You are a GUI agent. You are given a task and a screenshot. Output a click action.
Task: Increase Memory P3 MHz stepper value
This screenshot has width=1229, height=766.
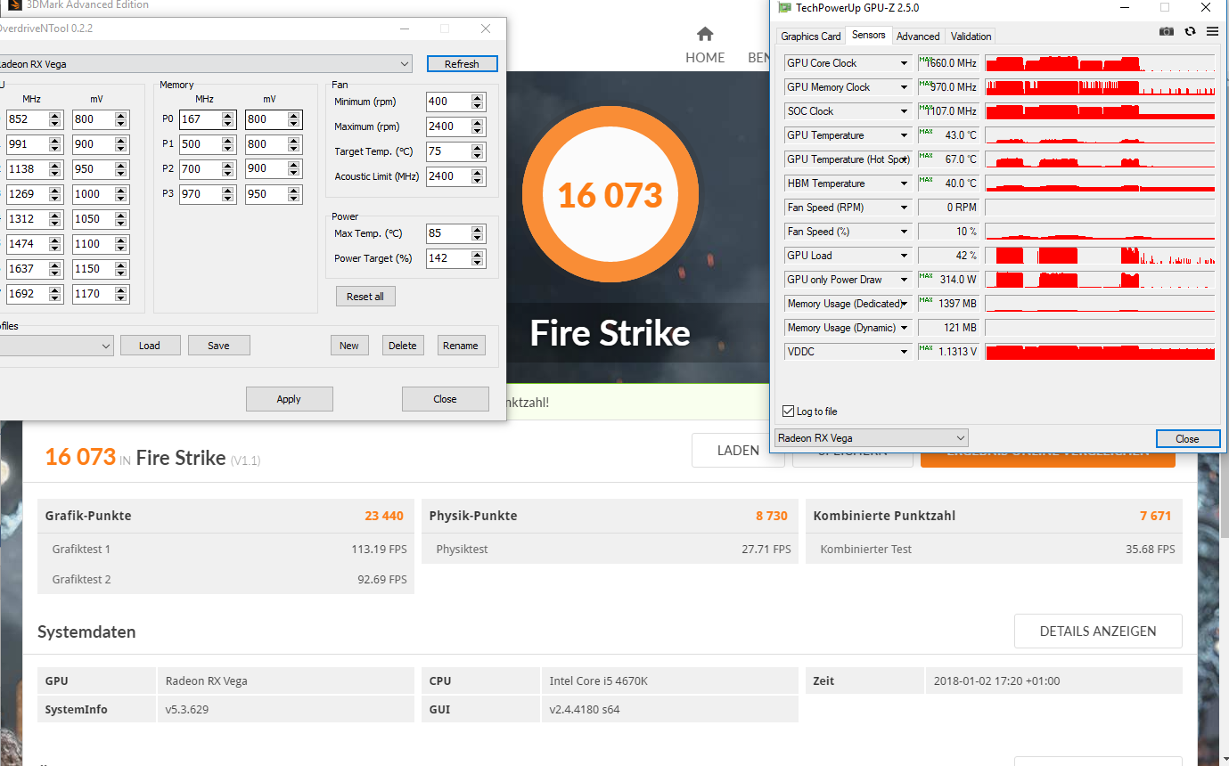[228, 191]
